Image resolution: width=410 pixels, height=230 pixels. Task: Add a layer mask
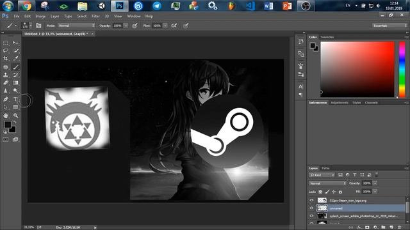click(367, 227)
